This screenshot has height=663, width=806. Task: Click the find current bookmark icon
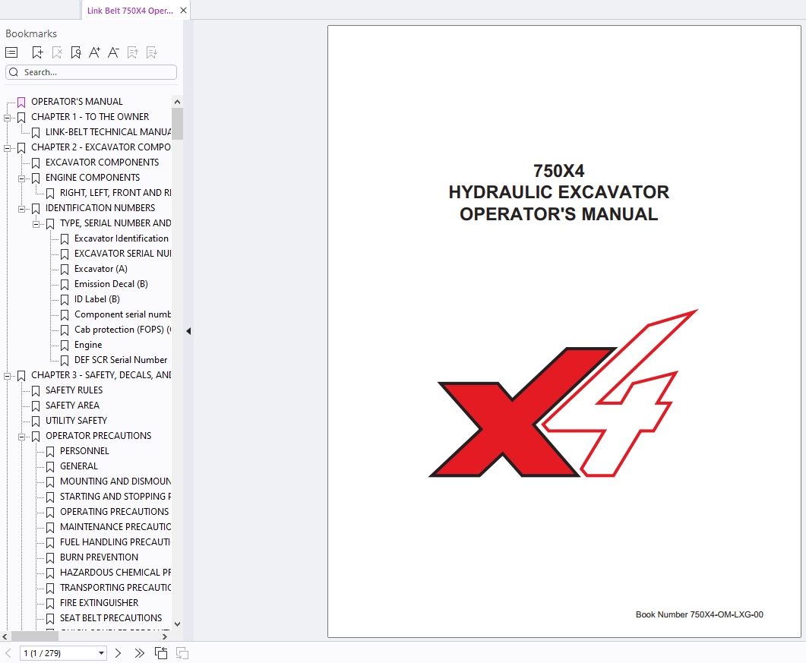(75, 52)
